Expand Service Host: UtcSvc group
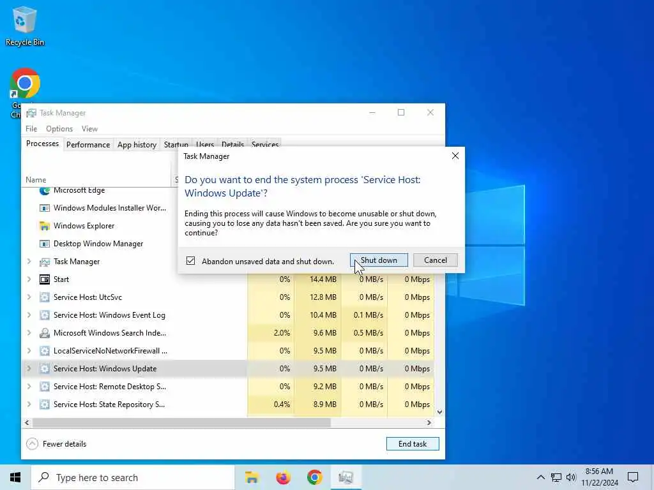The height and width of the screenshot is (490, 654). point(29,297)
